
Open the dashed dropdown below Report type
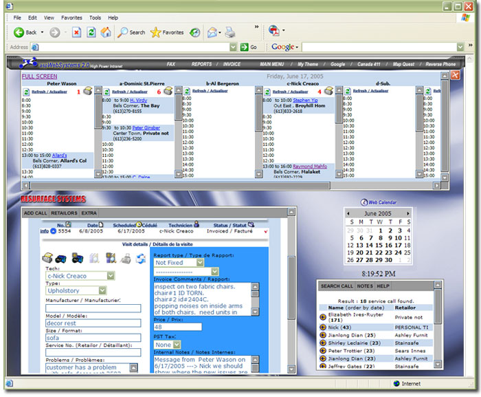214,272
